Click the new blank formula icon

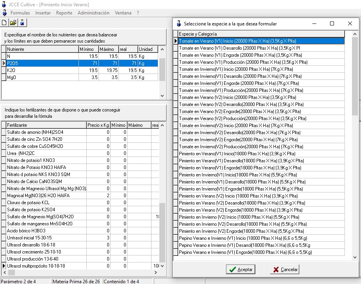[x=4, y=23]
